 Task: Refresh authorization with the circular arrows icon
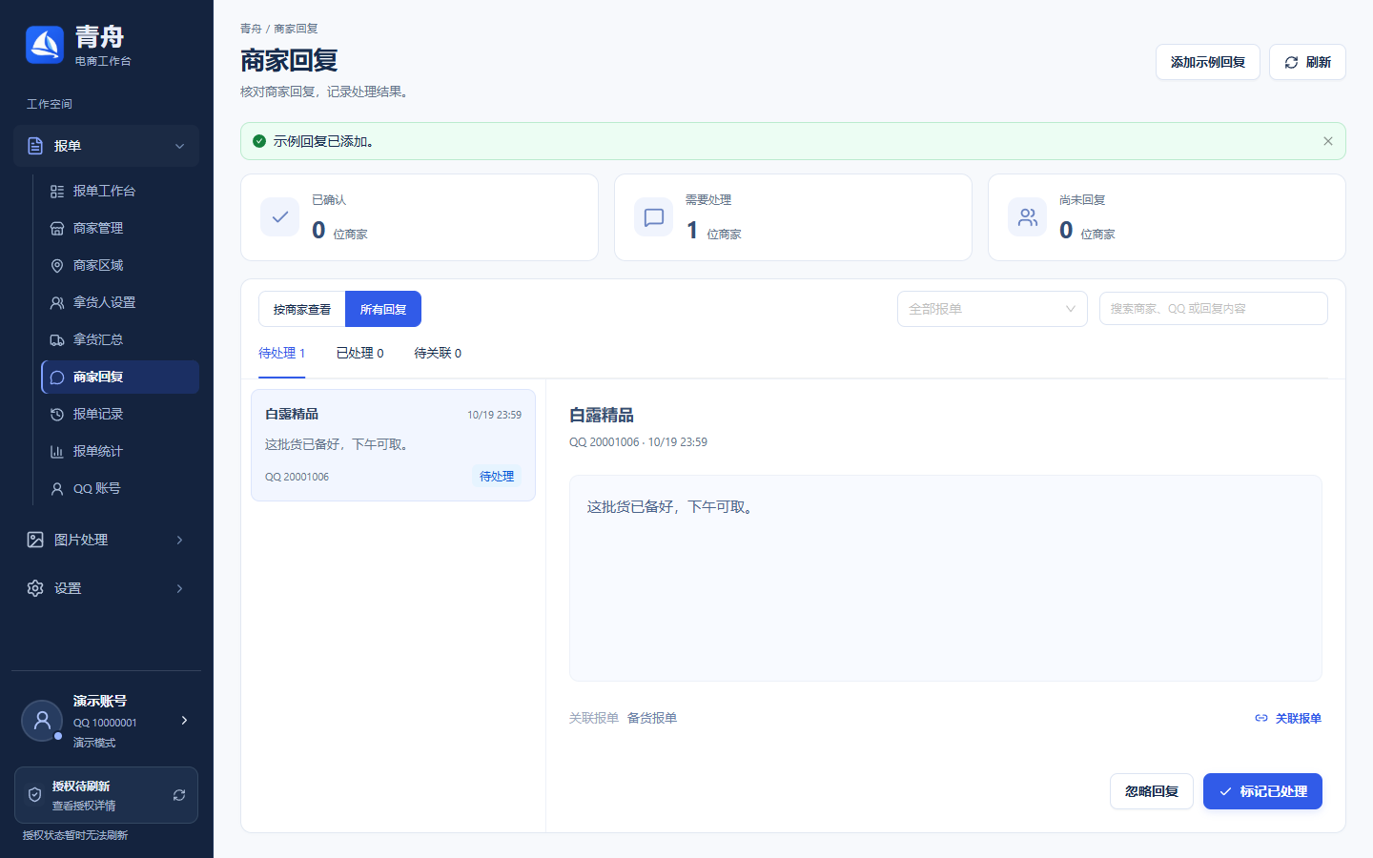coord(179,795)
